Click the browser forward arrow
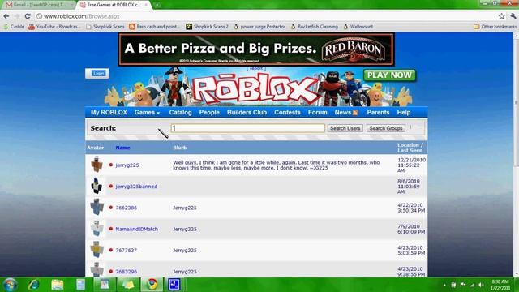 [17, 16]
